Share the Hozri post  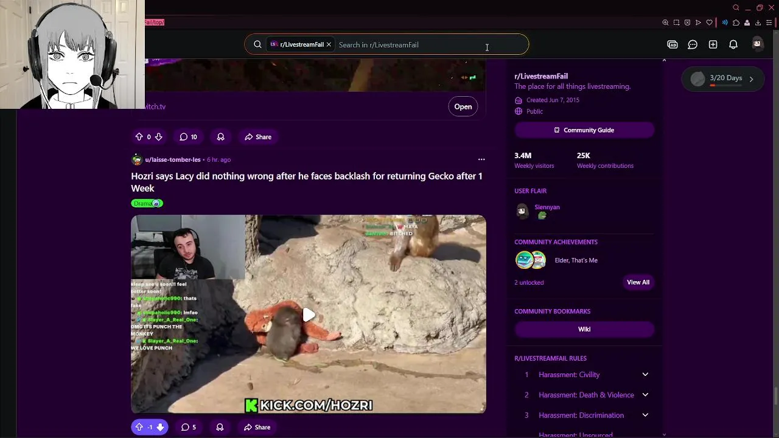click(x=257, y=427)
